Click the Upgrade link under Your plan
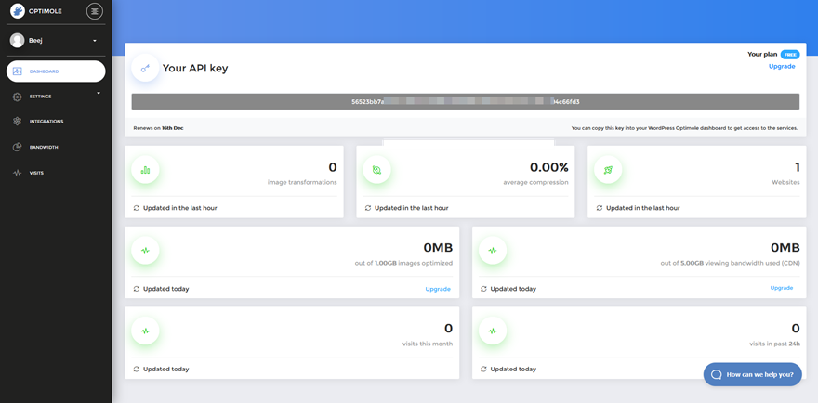This screenshot has height=403, width=818. (782, 66)
